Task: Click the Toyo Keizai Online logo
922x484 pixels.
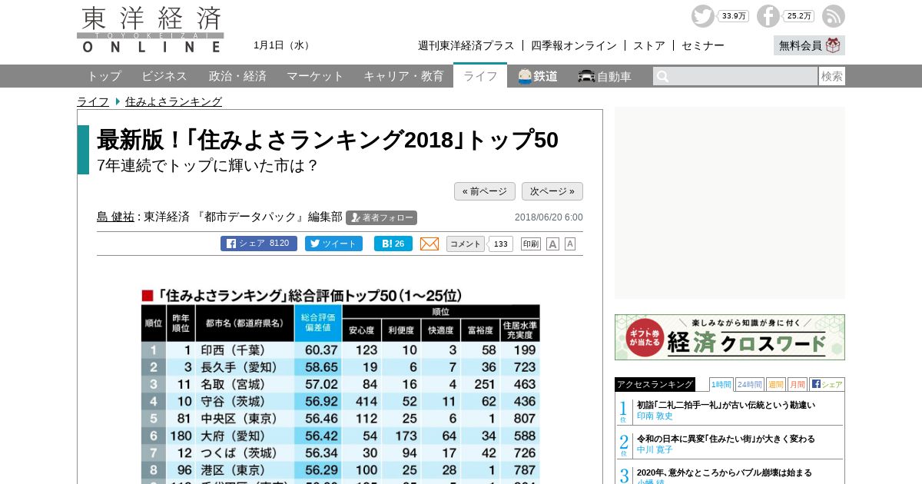Action: coord(151,30)
